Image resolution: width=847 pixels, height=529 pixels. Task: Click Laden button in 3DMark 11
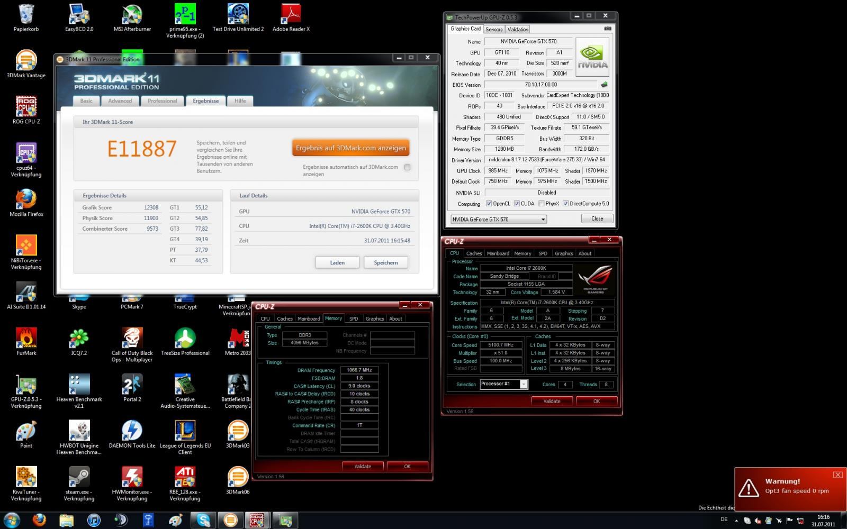(x=337, y=262)
